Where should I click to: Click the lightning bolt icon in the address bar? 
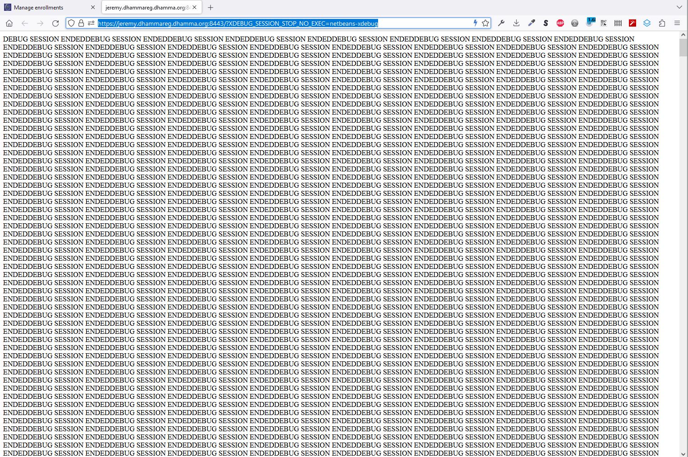tap(475, 23)
